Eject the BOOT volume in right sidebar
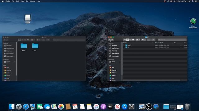Viewport: 199px width, 111px height. point(120,62)
